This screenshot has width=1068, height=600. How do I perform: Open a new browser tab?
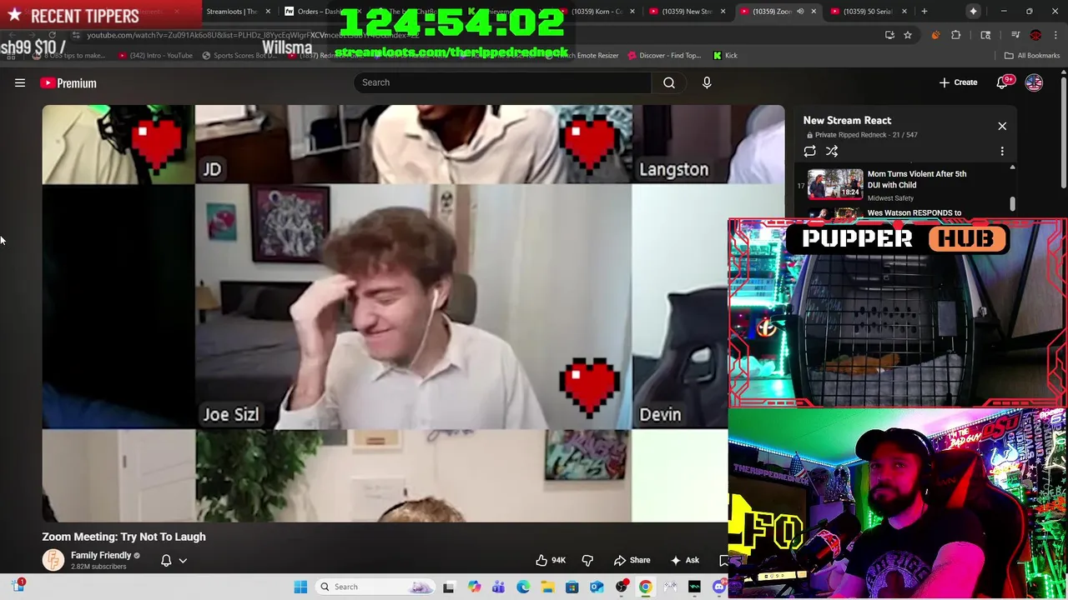924,12
